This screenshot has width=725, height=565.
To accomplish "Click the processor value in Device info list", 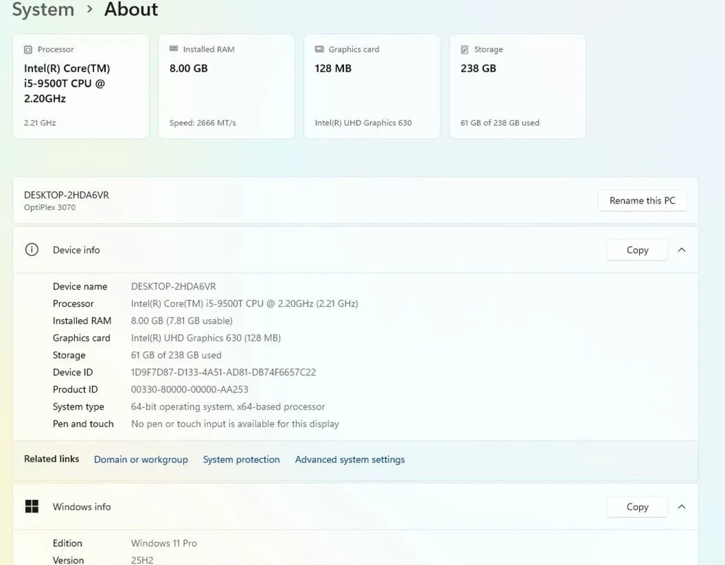I will (x=245, y=303).
